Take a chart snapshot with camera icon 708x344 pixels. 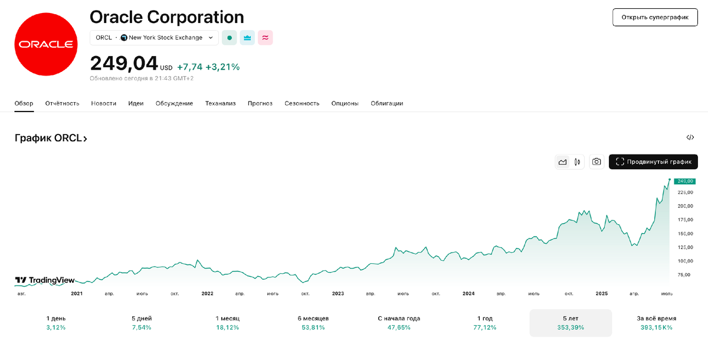point(597,162)
